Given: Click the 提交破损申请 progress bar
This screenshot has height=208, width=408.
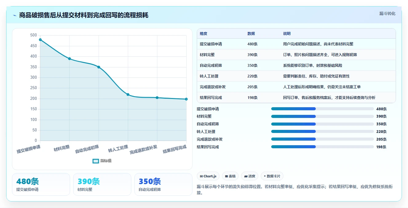Looking at the screenshot, I should click(322, 109).
